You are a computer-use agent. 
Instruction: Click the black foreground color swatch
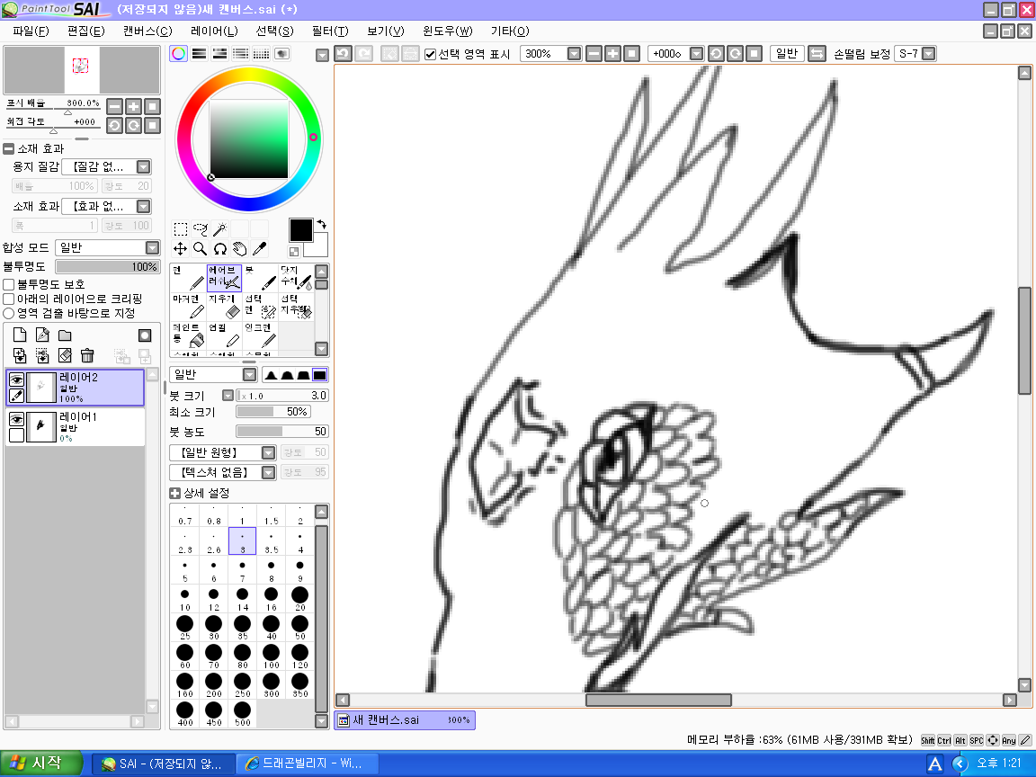click(300, 230)
